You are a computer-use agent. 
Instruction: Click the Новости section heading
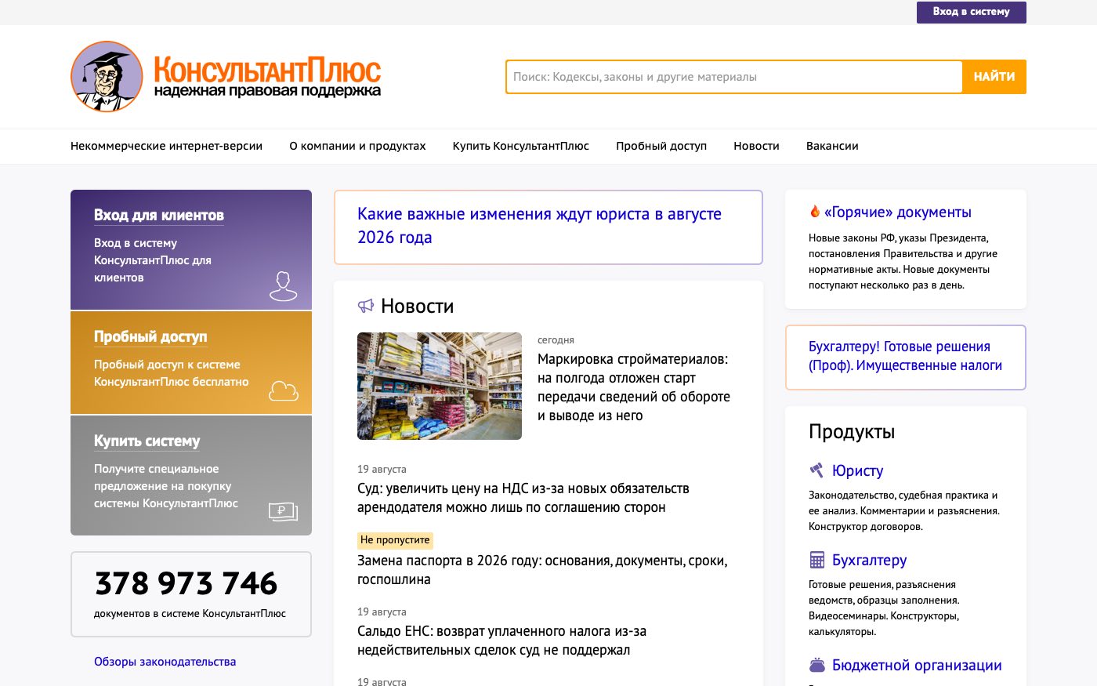pos(417,306)
